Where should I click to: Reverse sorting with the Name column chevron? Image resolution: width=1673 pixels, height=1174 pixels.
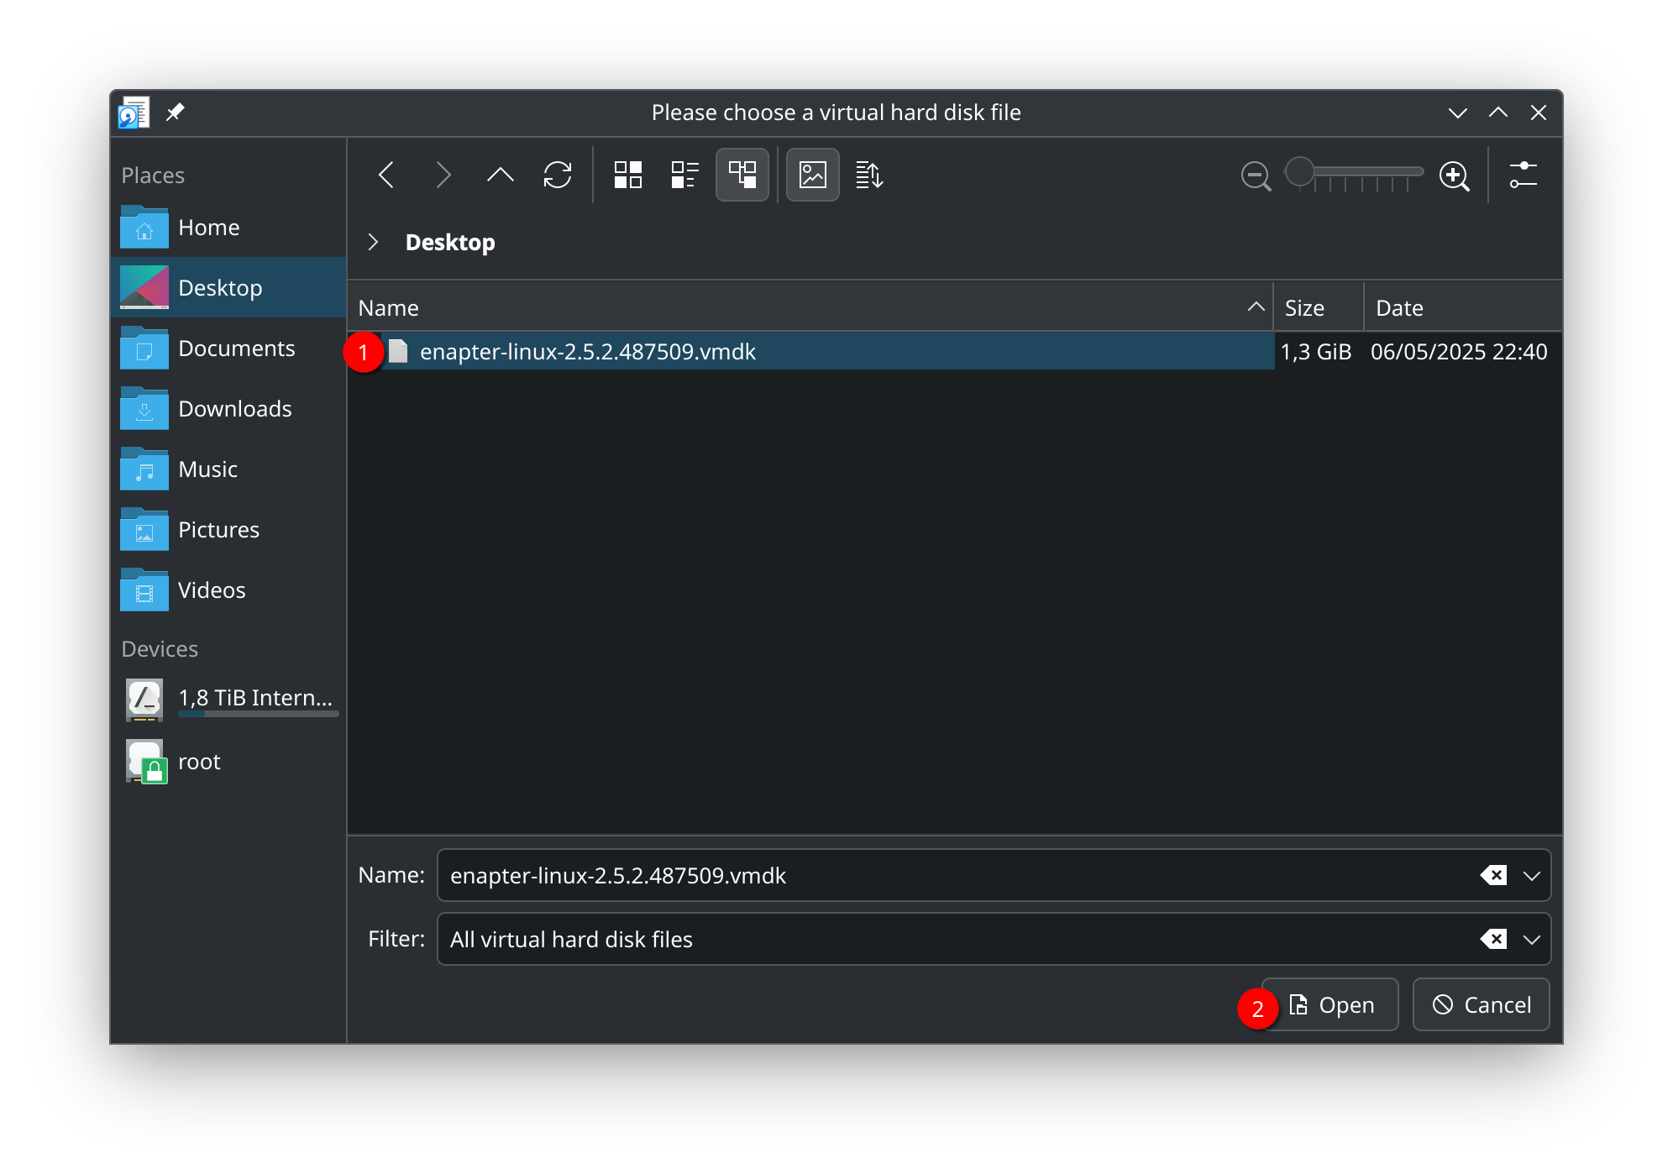(x=1255, y=307)
